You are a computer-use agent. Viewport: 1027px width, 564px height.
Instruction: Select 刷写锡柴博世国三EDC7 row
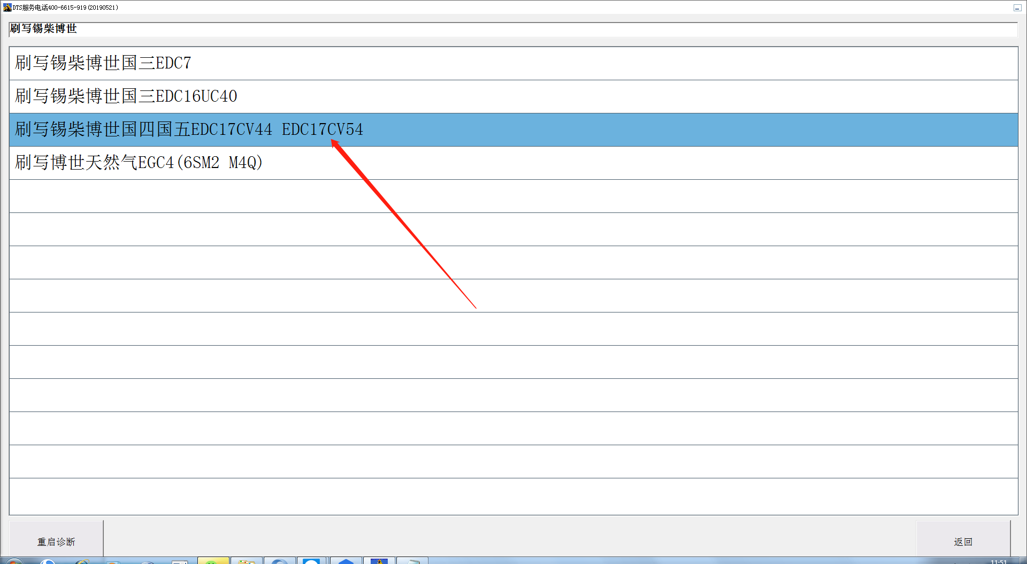click(x=513, y=64)
